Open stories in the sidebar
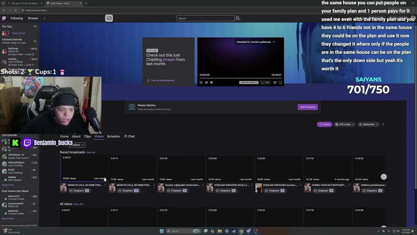The width and height of the screenshot is (417, 235). [x=18, y=33]
